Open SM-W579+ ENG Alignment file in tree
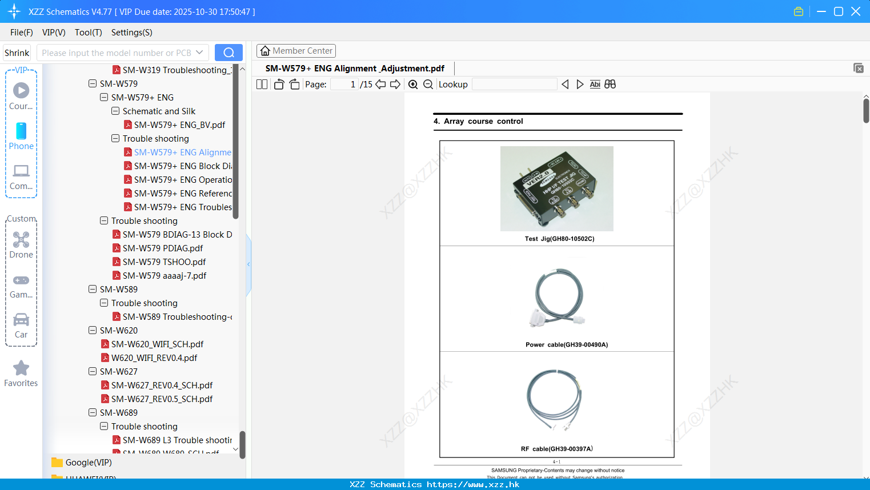Viewport: 870px width, 490px height. click(x=178, y=152)
